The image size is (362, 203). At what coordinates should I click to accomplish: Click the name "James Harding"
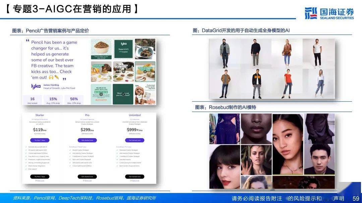(51, 85)
